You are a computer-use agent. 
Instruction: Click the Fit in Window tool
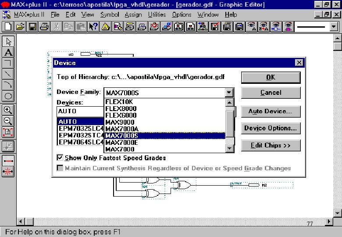[8, 132]
